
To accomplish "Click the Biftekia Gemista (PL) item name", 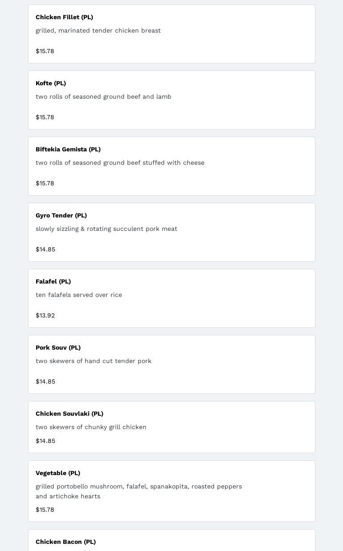I will 68,149.
